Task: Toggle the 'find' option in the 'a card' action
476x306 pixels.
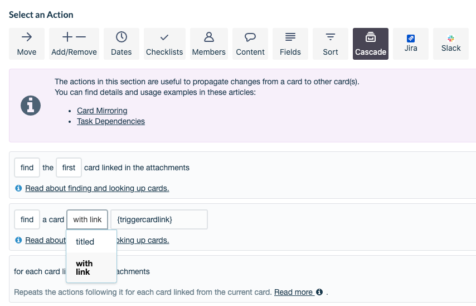Action: coord(27,219)
